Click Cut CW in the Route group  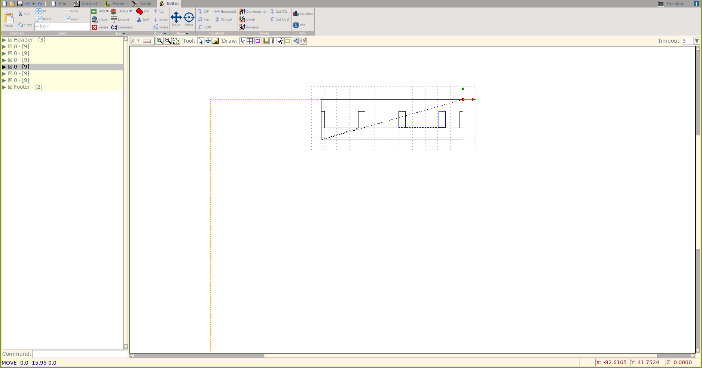279,12
